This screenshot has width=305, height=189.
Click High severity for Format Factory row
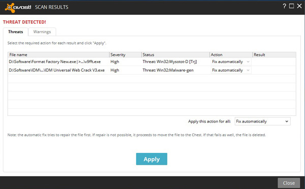115,62
